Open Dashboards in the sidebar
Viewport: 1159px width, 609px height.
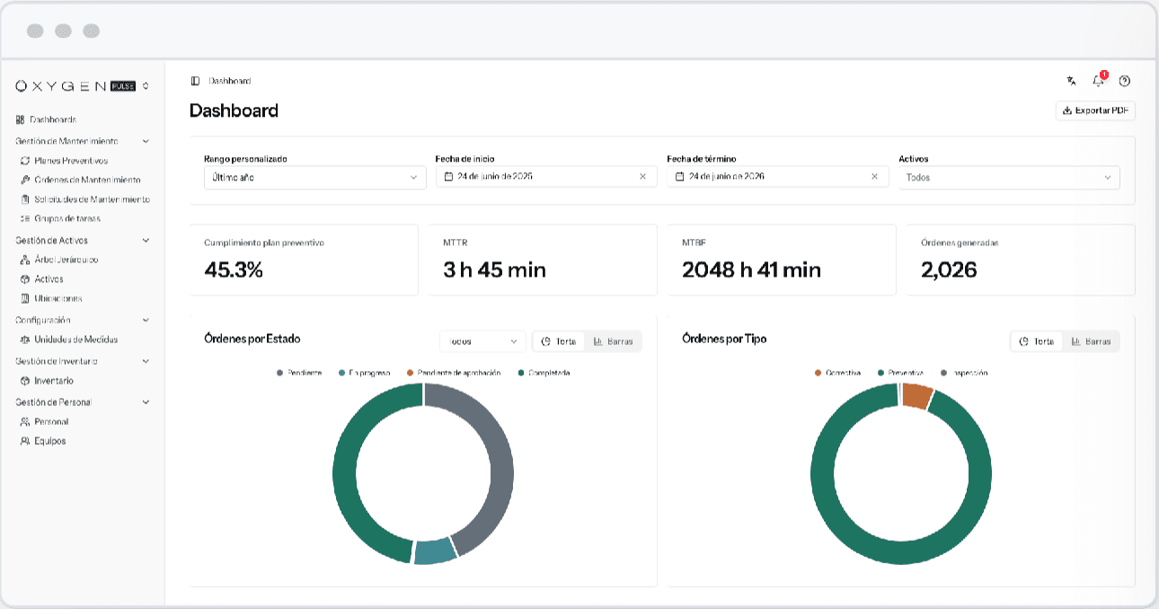[x=53, y=119]
